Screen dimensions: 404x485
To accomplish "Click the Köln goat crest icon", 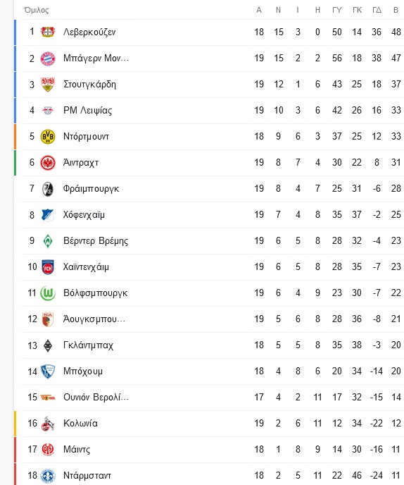I will coord(48,424).
